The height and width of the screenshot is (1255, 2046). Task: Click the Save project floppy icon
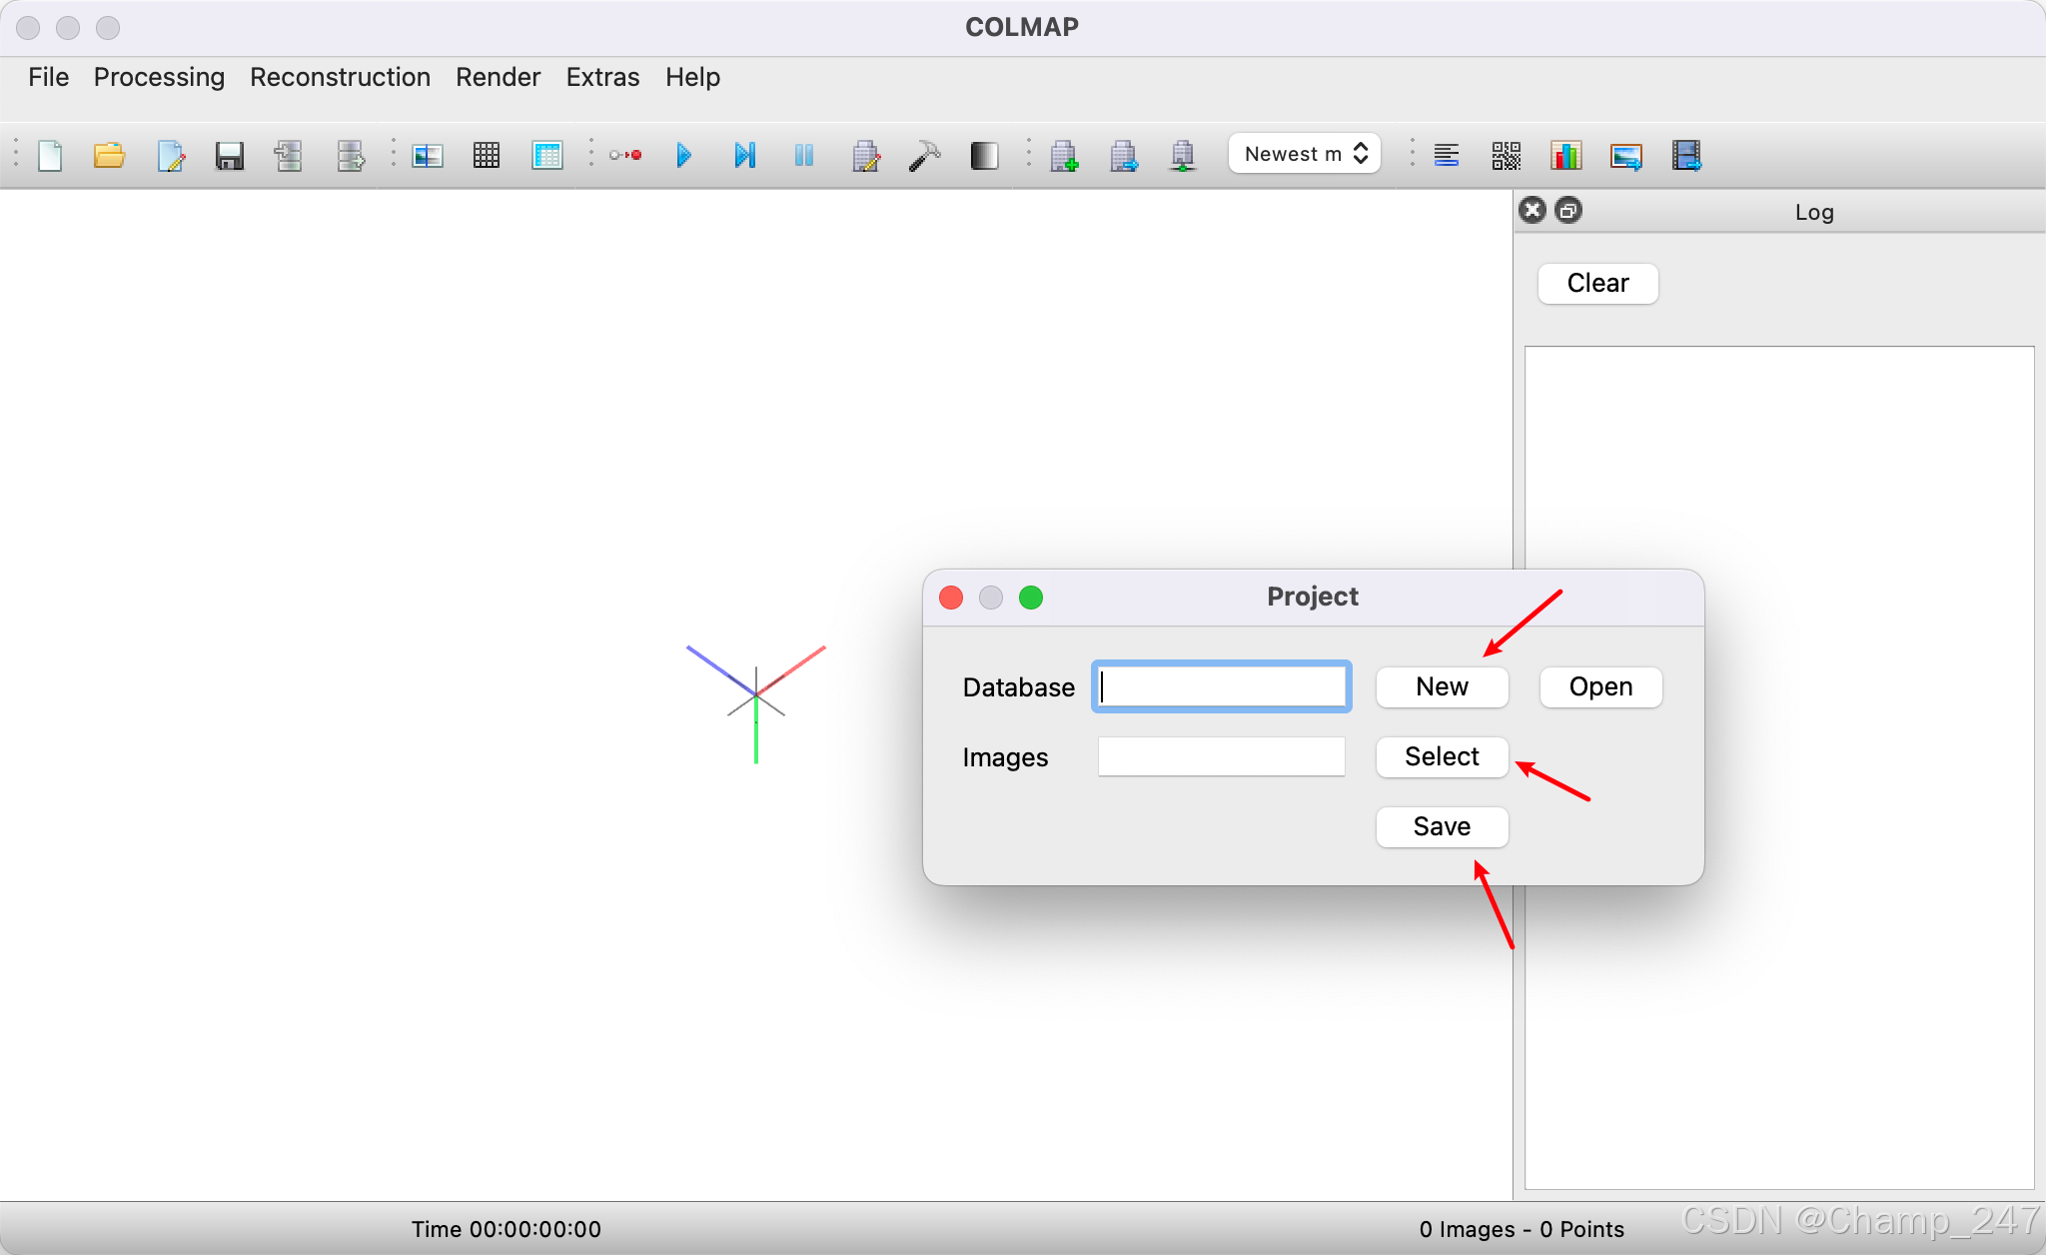coord(230,156)
